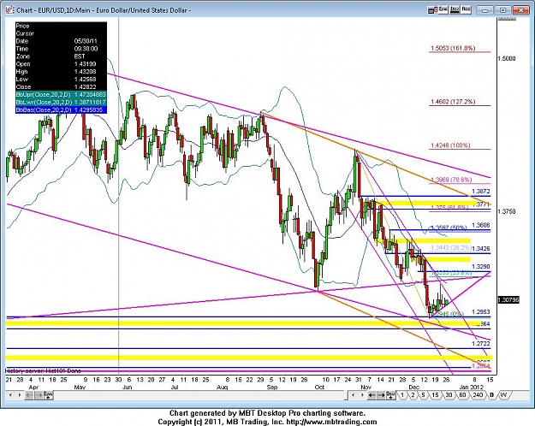Select the 60-minute timeframe tab
Image resolution: width=535 pixels, height=426 pixels.
(462, 395)
